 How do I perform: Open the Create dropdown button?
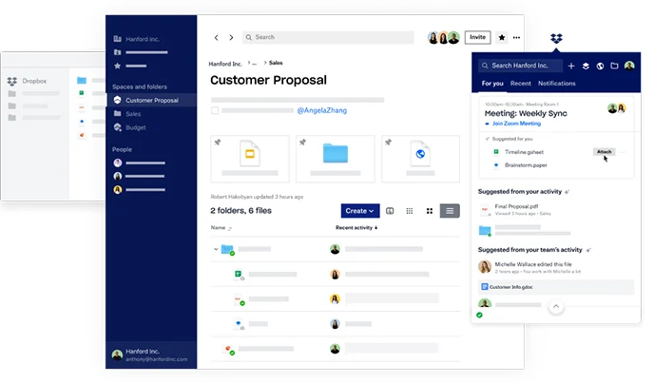[361, 210]
